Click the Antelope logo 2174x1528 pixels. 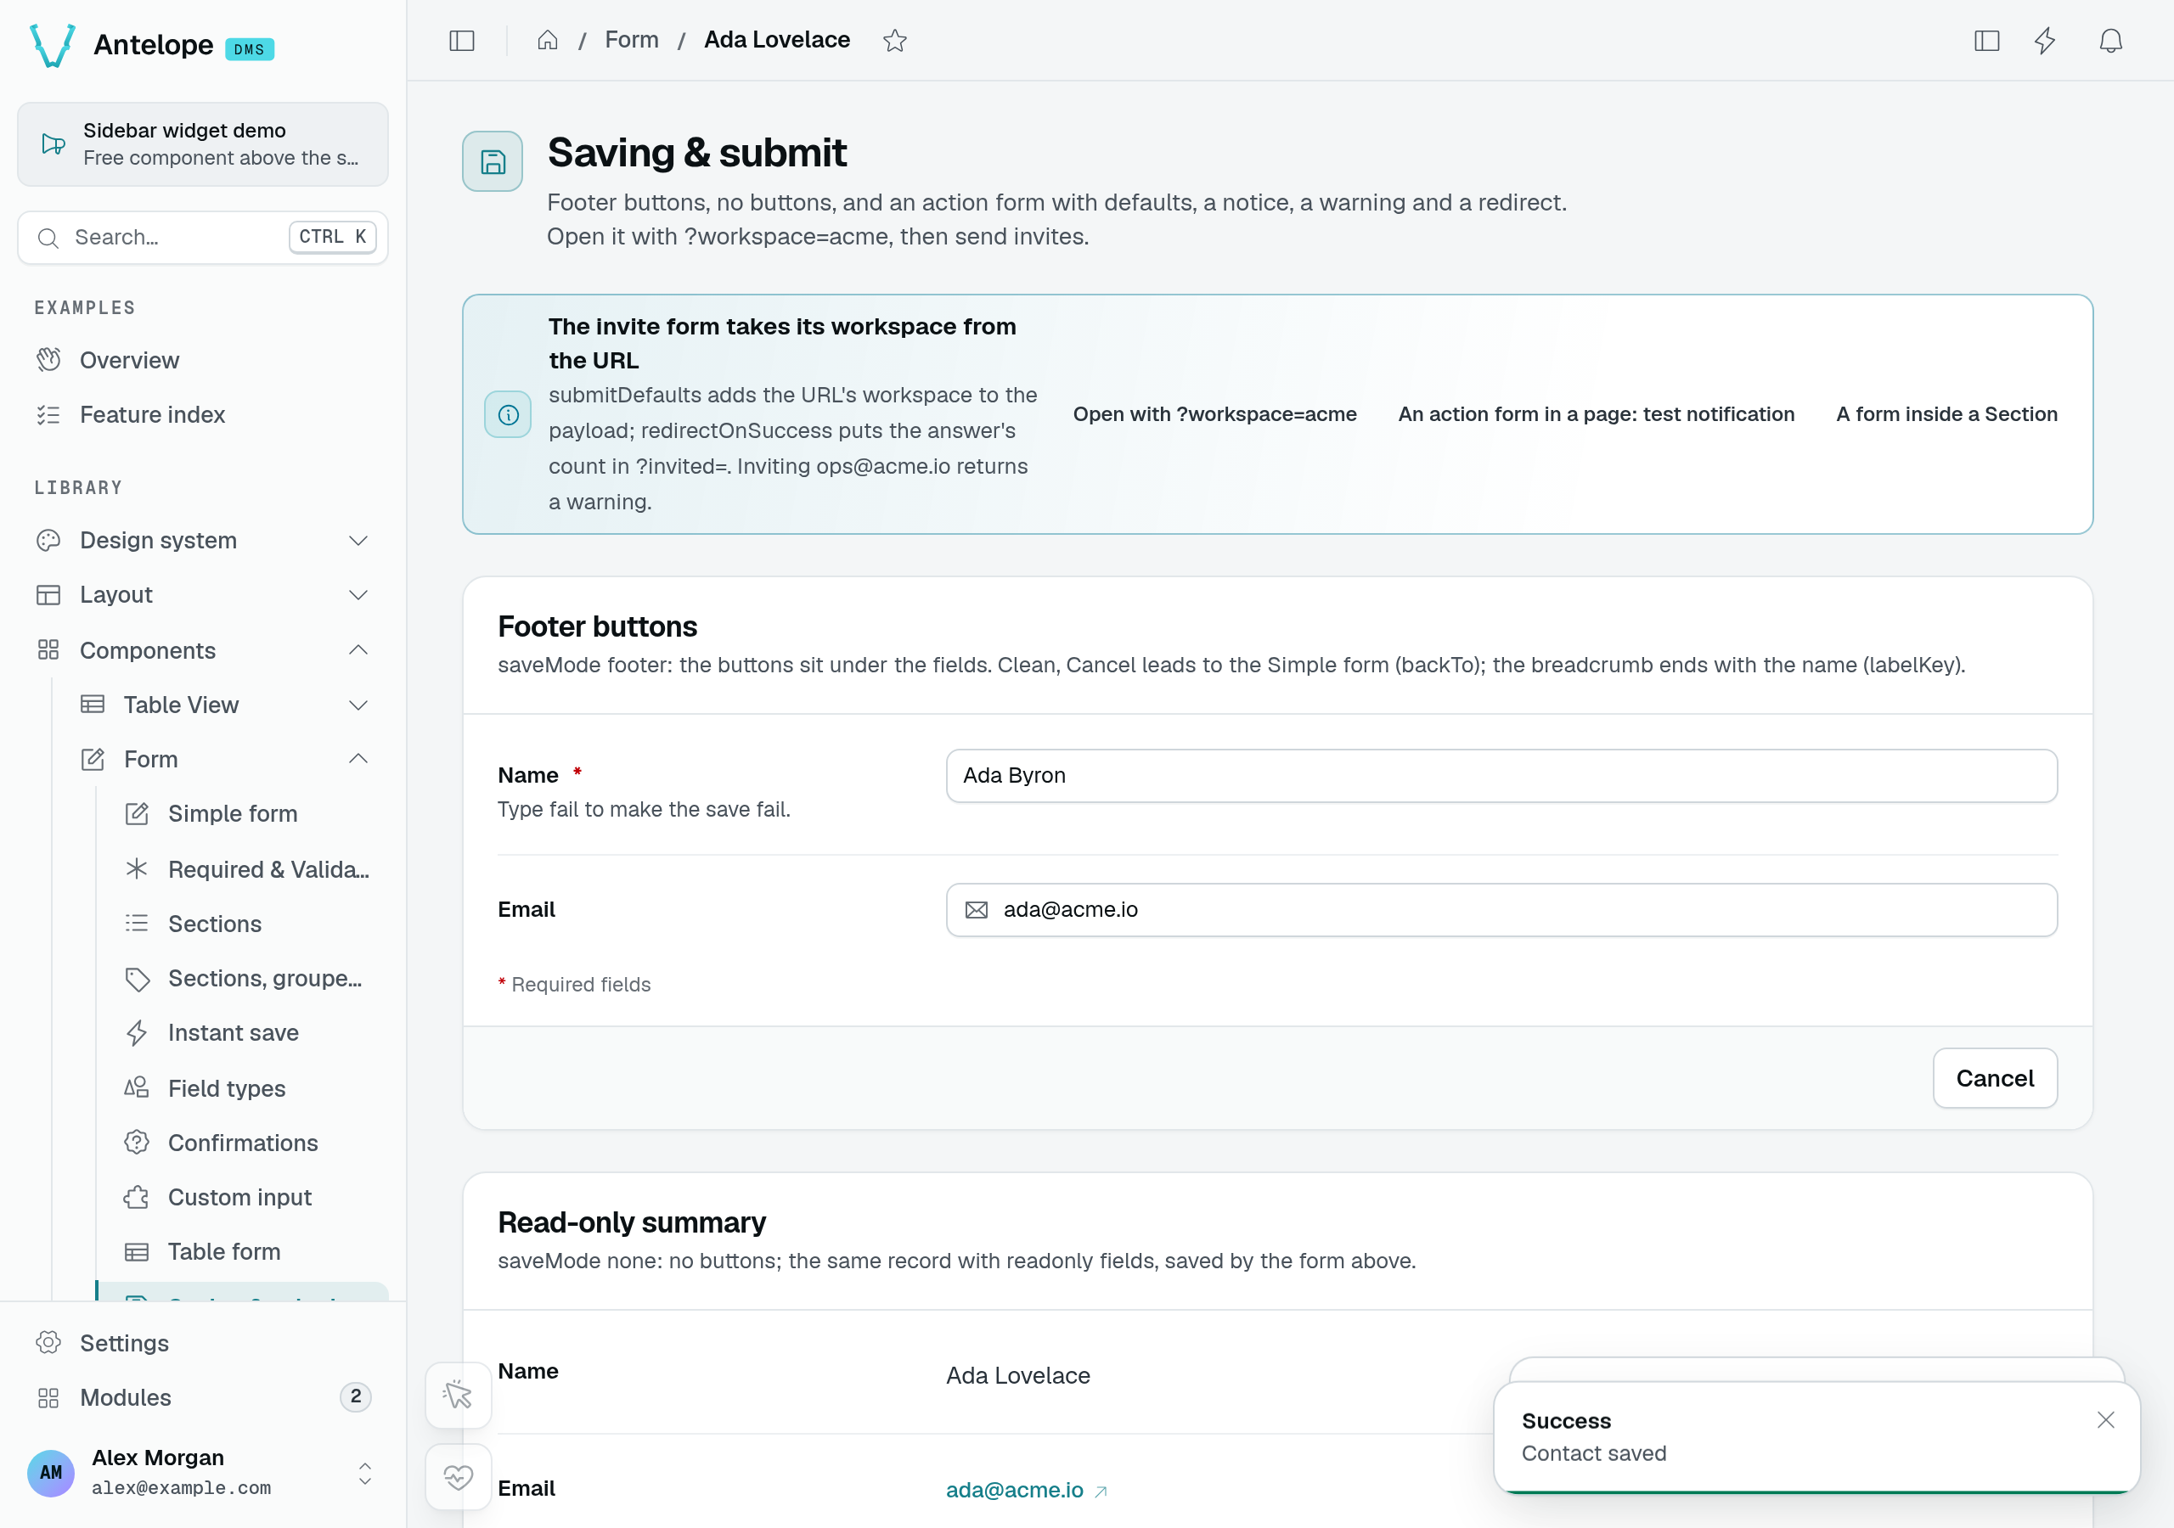point(53,44)
